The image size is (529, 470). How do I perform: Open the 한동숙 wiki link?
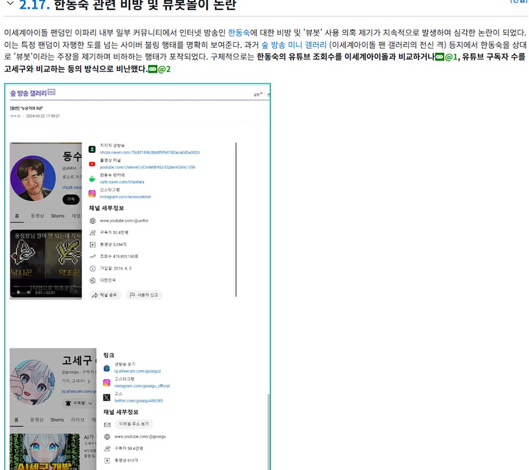point(239,33)
